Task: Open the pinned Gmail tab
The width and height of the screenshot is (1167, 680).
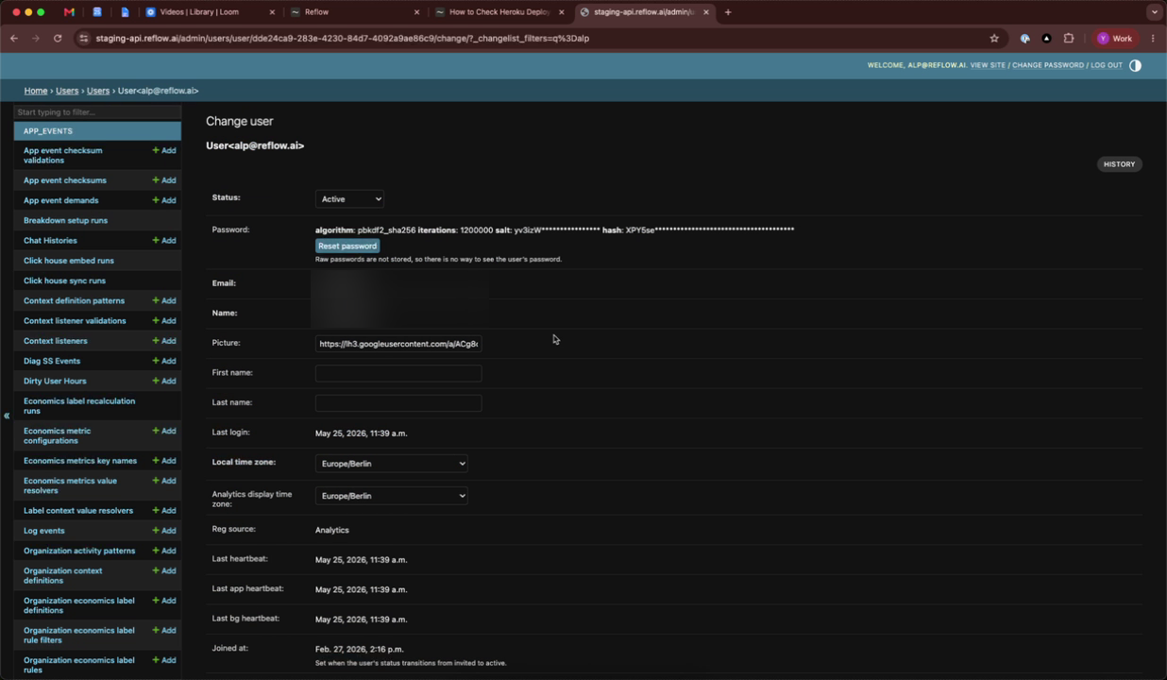Action: click(x=69, y=12)
